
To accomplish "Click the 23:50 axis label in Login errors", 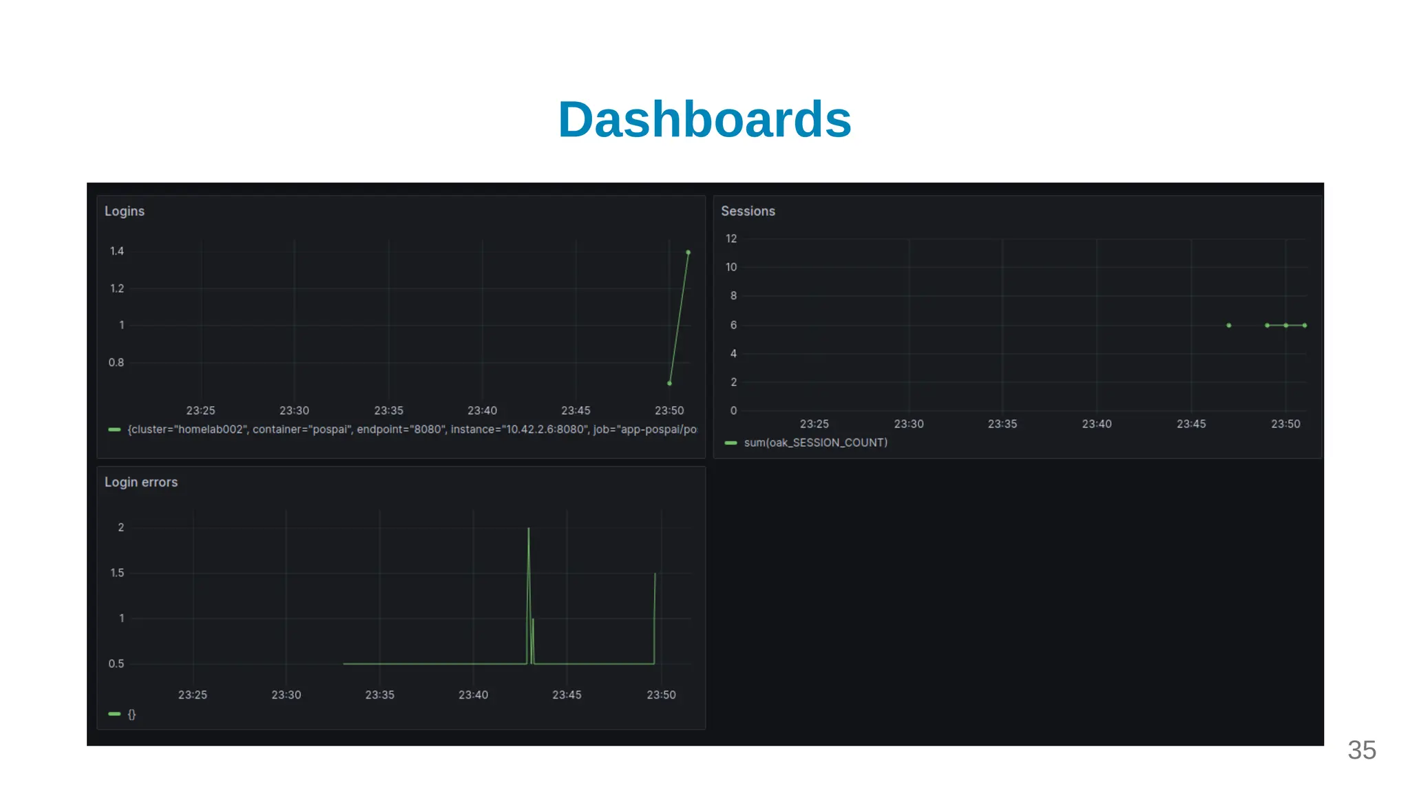I will coord(661,695).
